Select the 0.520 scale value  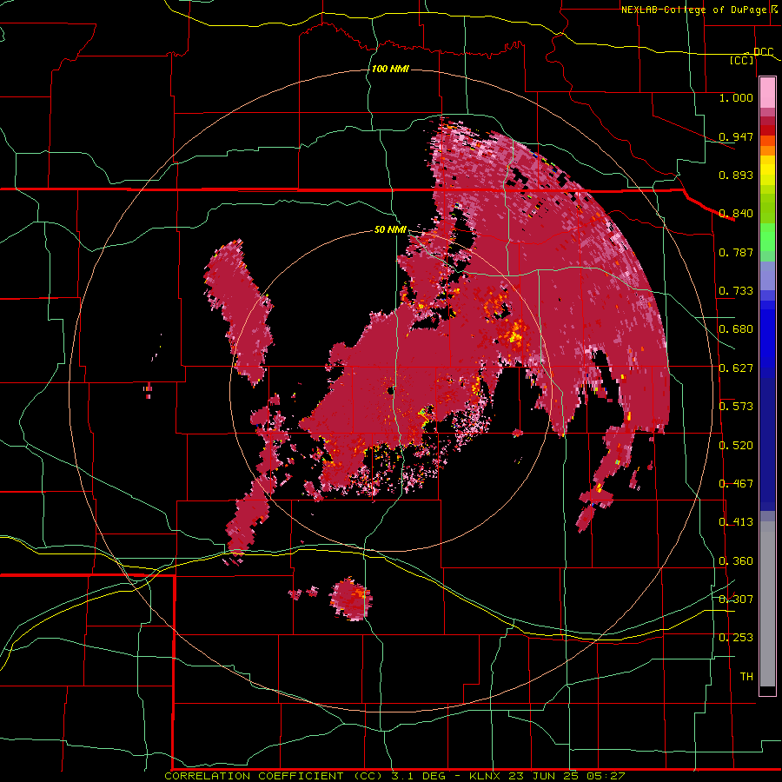736,446
